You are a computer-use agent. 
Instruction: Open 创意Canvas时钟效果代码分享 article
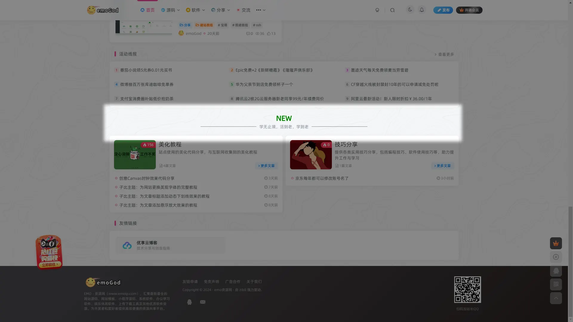tap(147, 178)
